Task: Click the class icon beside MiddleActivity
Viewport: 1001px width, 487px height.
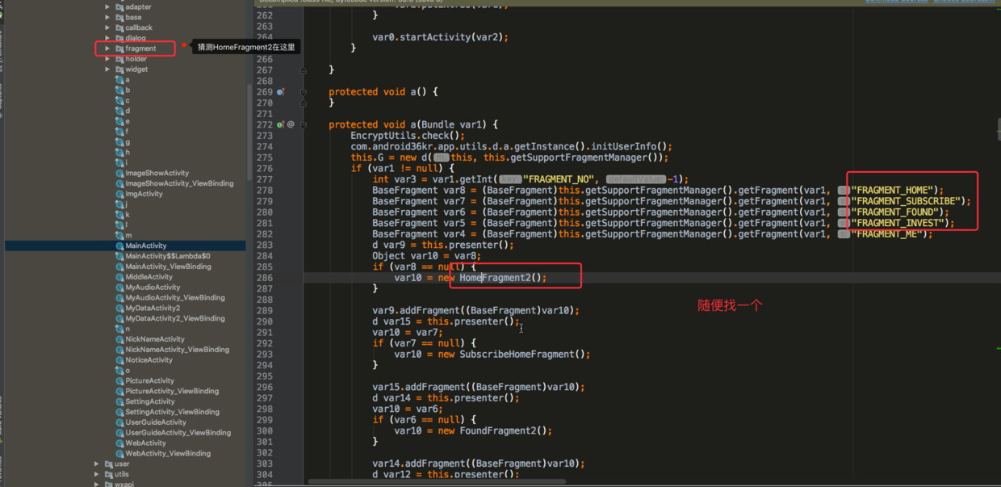Action: [119, 277]
